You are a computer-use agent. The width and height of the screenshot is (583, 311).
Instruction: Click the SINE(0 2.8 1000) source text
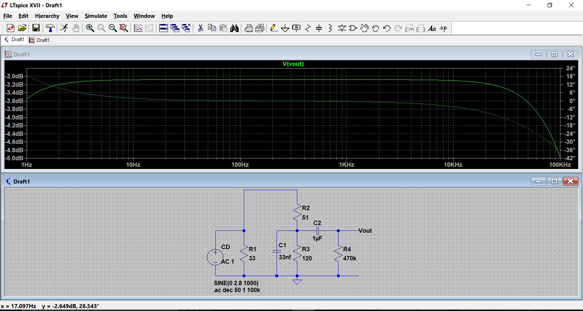pos(236,283)
